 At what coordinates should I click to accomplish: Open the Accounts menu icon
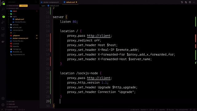pos(3,98)
